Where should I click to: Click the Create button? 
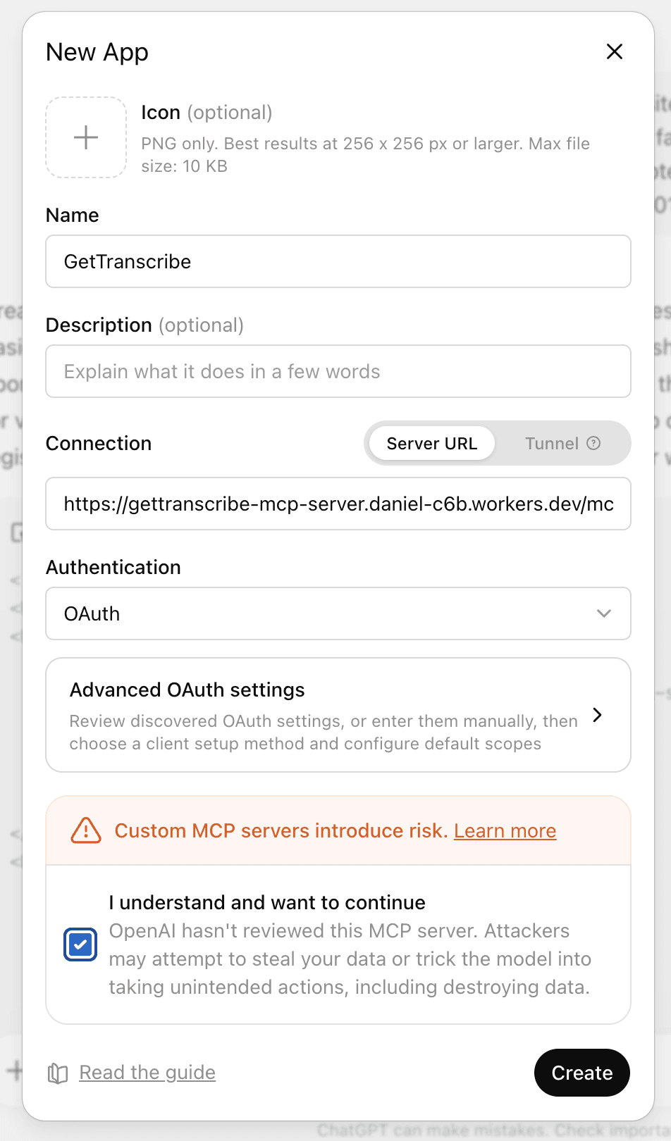pos(582,1073)
